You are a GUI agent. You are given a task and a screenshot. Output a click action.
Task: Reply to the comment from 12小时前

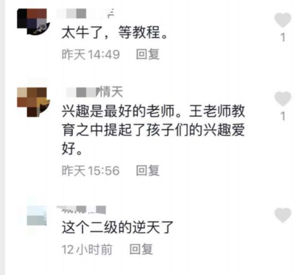pos(141,249)
